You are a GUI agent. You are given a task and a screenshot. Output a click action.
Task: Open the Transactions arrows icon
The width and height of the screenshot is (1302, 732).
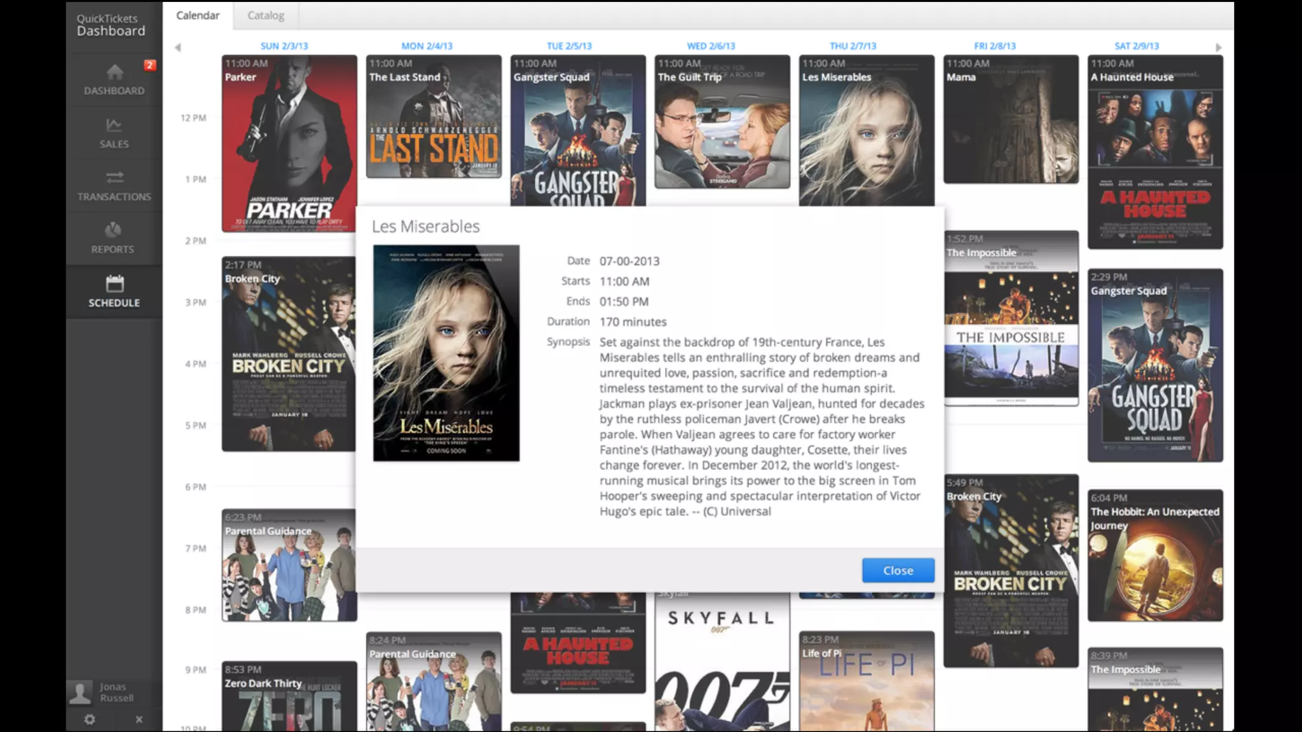[x=114, y=177]
